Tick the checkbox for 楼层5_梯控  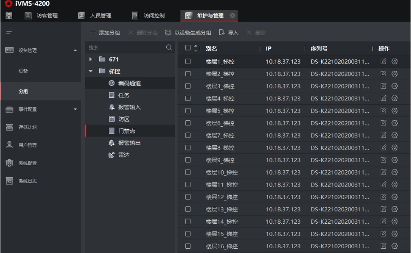pos(188,111)
